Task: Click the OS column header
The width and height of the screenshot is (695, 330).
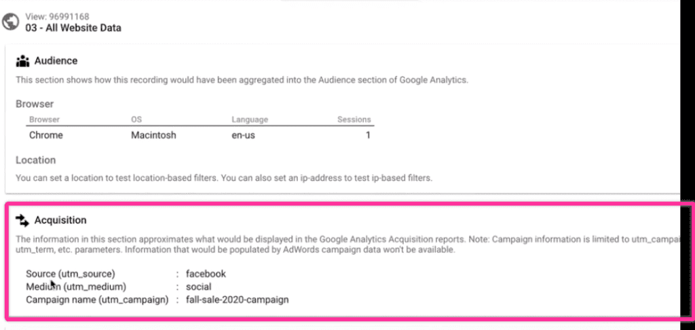Action: tap(136, 119)
